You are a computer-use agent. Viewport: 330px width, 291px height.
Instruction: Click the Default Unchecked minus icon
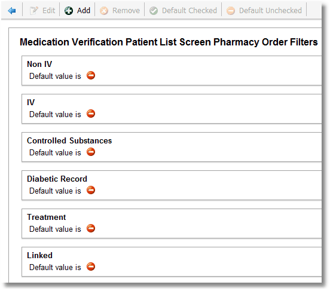231,11
